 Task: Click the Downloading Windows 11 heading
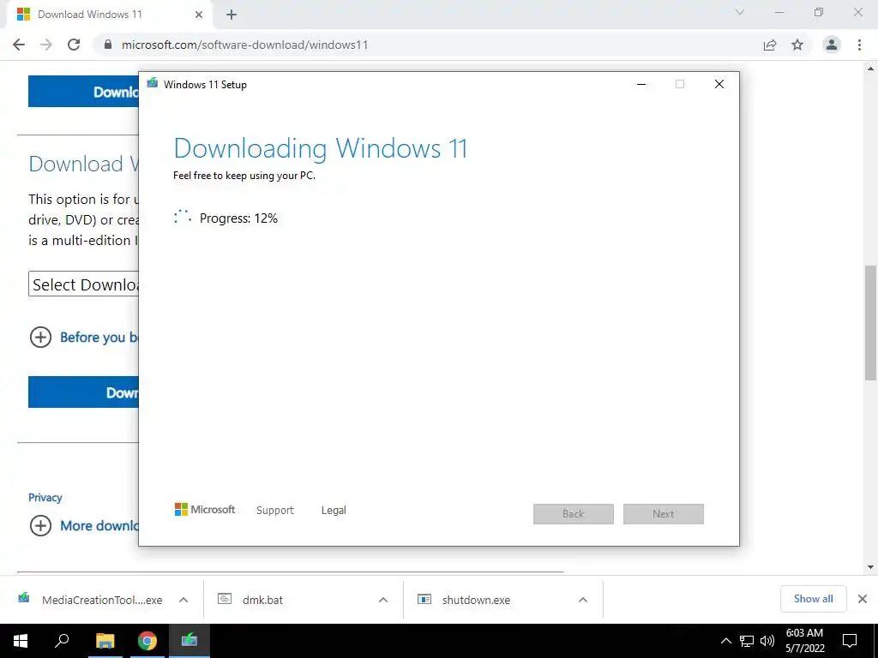click(x=321, y=148)
